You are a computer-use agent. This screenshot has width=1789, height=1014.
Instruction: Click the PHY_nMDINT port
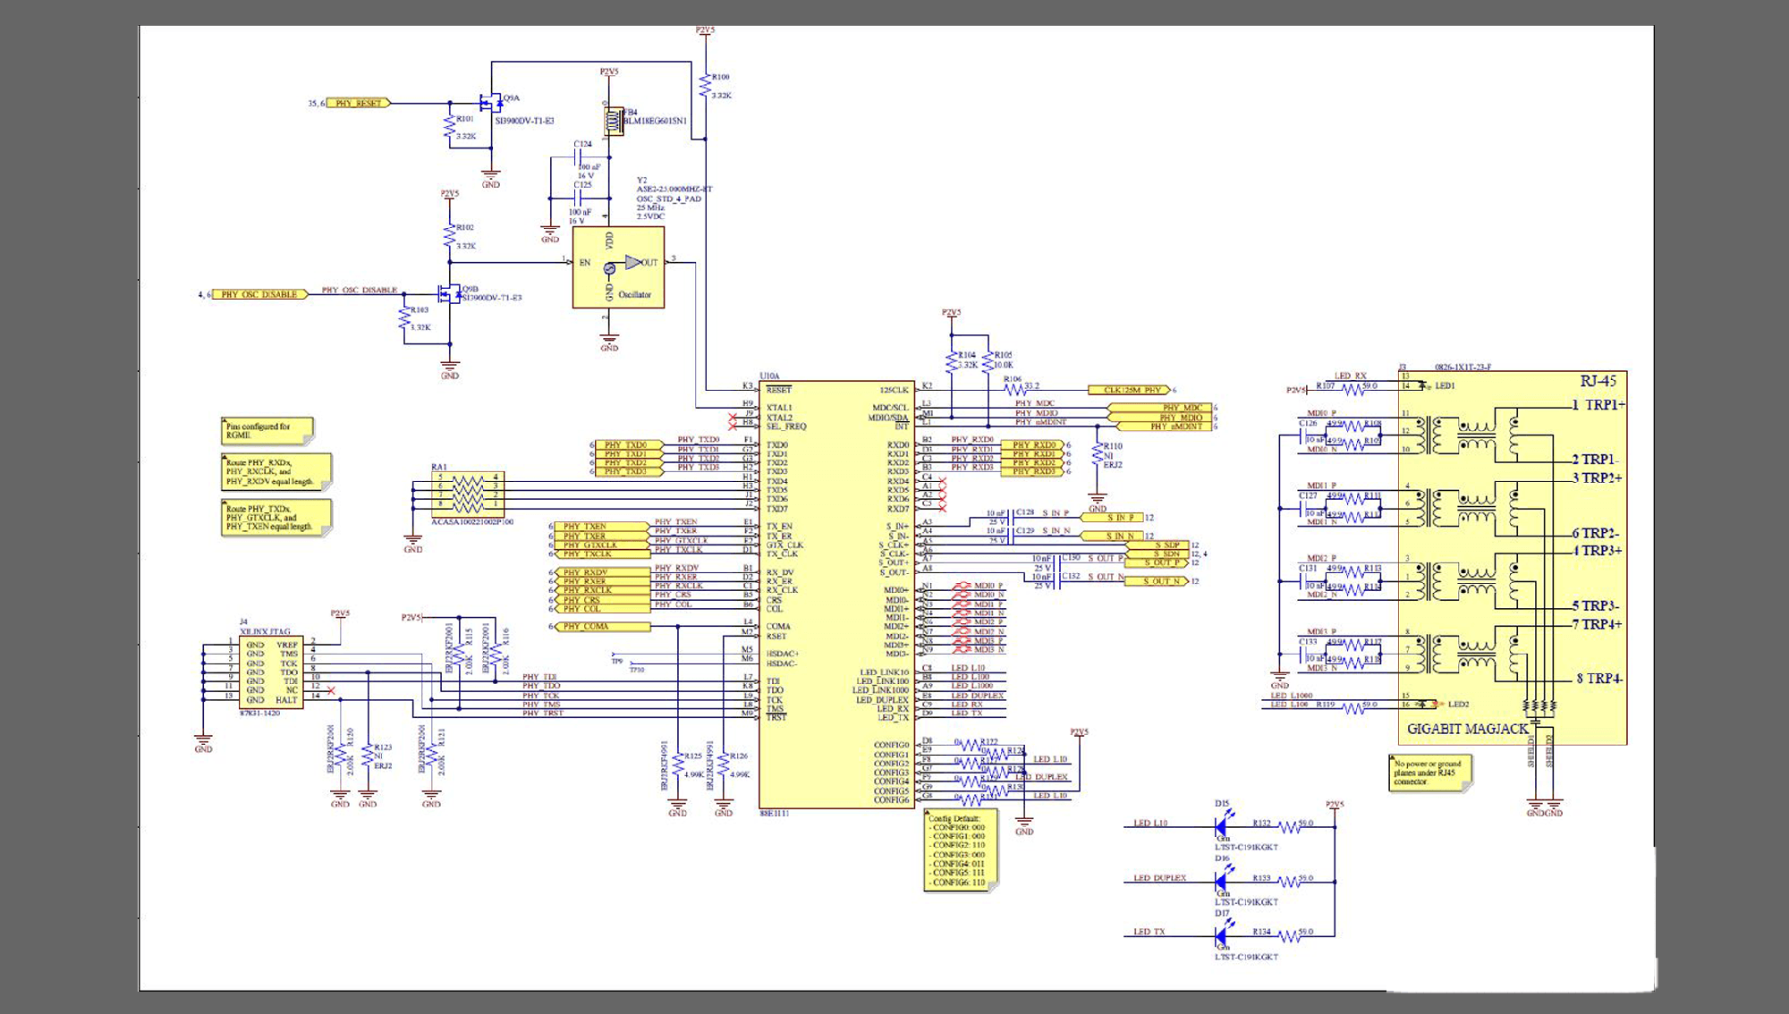[1160, 427]
